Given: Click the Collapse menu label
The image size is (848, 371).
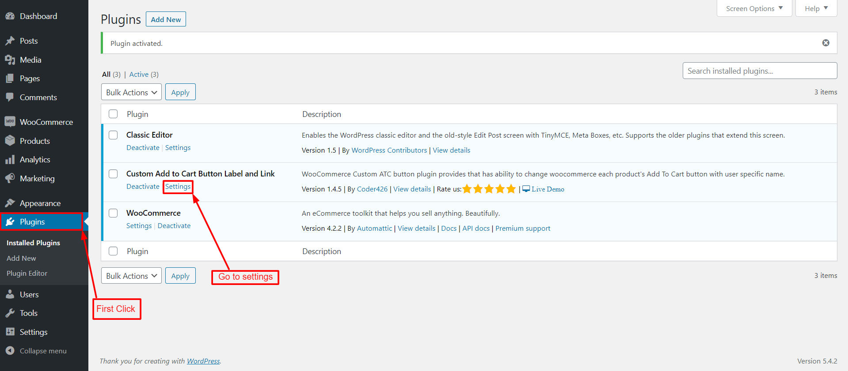Looking at the screenshot, I should tap(43, 351).
